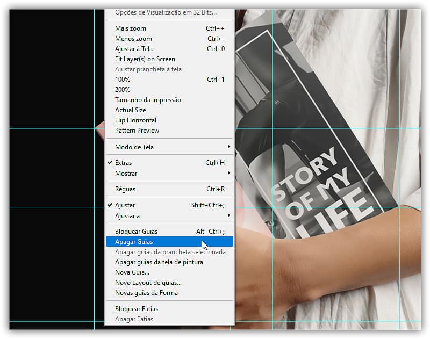Click Apagar Guias highlighted entry
This screenshot has height=339, width=430.
click(169, 242)
